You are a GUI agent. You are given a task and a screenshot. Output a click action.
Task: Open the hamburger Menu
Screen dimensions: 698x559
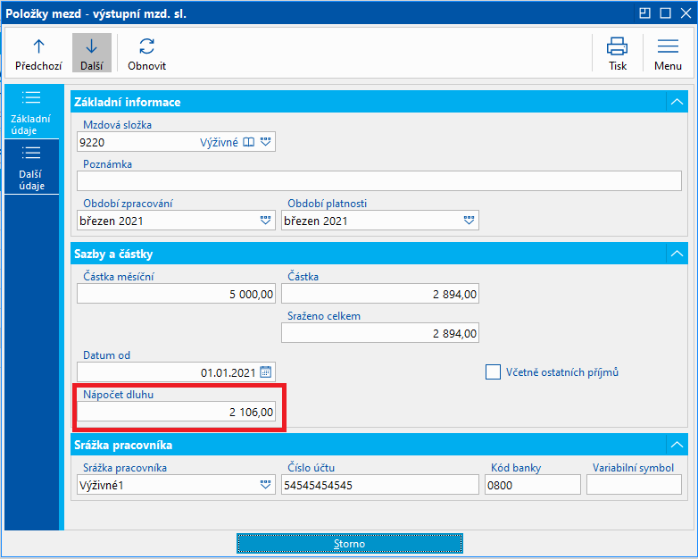668,54
